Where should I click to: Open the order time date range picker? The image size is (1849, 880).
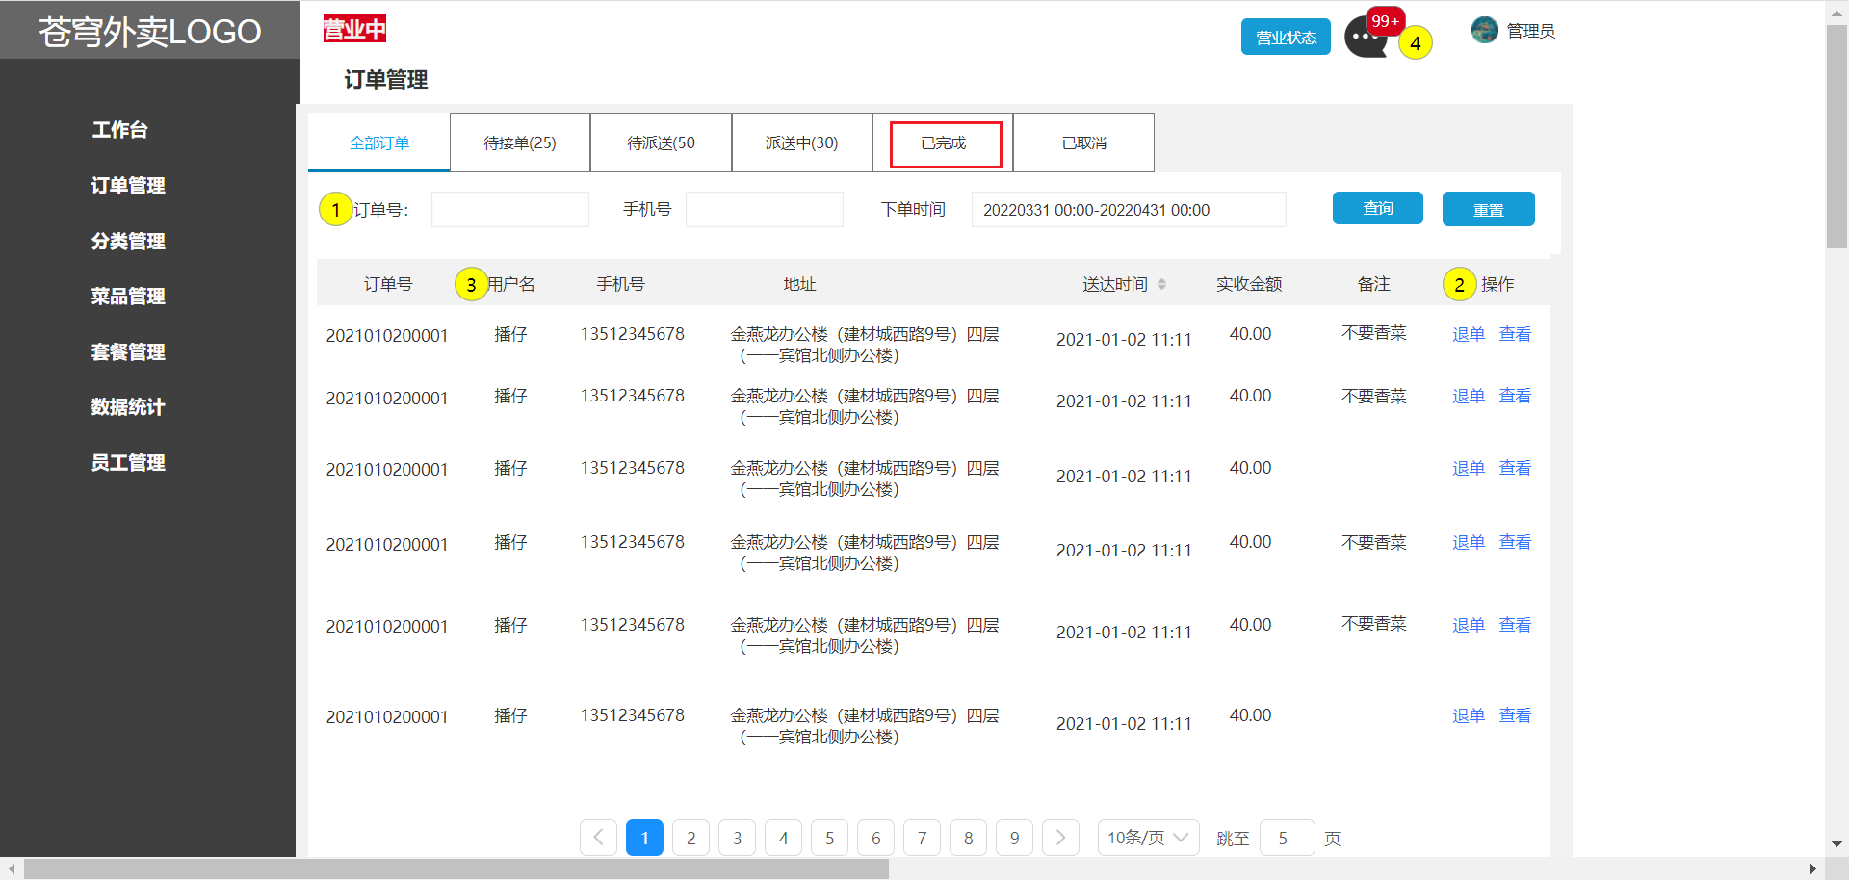(x=1128, y=210)
